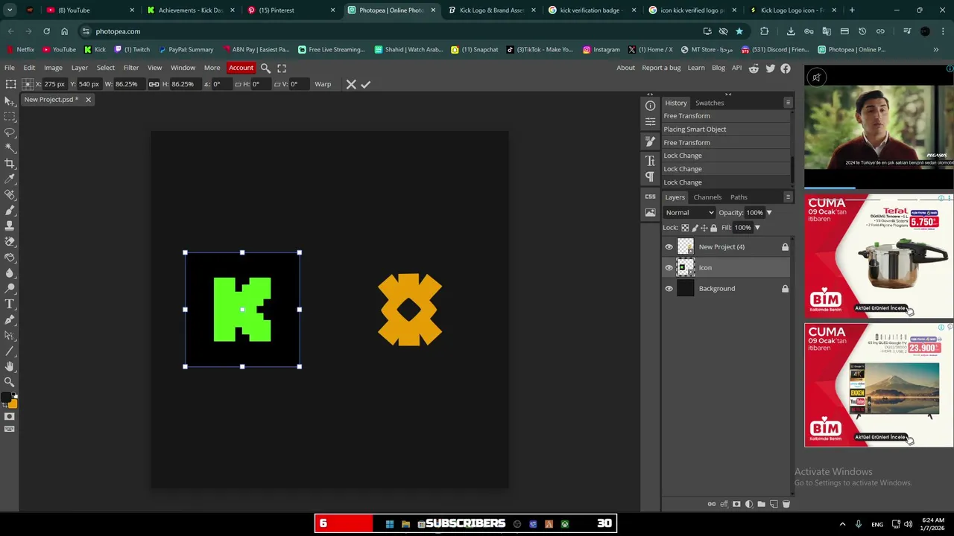This screenshot has height=536, width=954.
Task: Select the Eraser tool
Action: point(10,241)
